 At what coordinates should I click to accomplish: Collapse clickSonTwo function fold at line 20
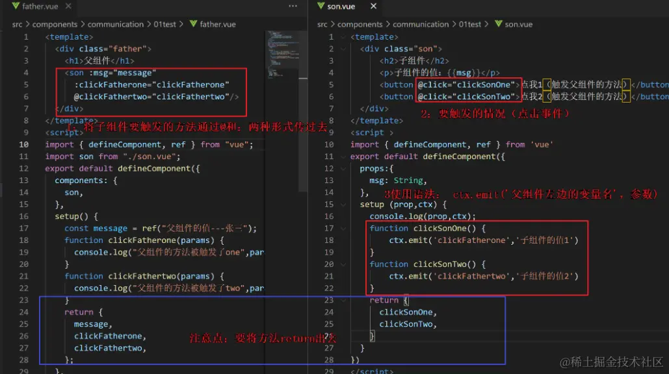pos(343,264)
